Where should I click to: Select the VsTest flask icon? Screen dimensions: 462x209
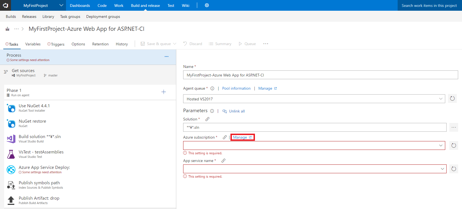[11, 154]
